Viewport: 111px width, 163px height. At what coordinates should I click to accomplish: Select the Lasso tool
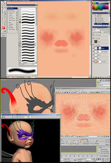(2, 6)
